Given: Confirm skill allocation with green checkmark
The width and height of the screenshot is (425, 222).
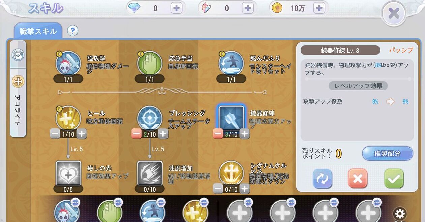Looking at the screenshot, I should point(394,178).
